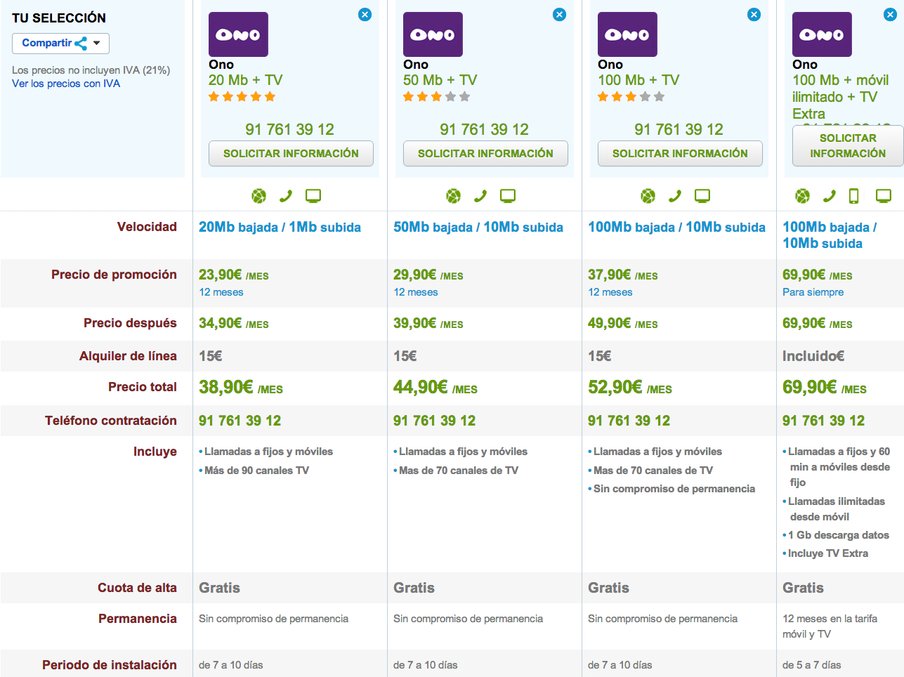Open the 50 Mb + TV plan title
Screen dimensions: 904x677
click(440, 80)
